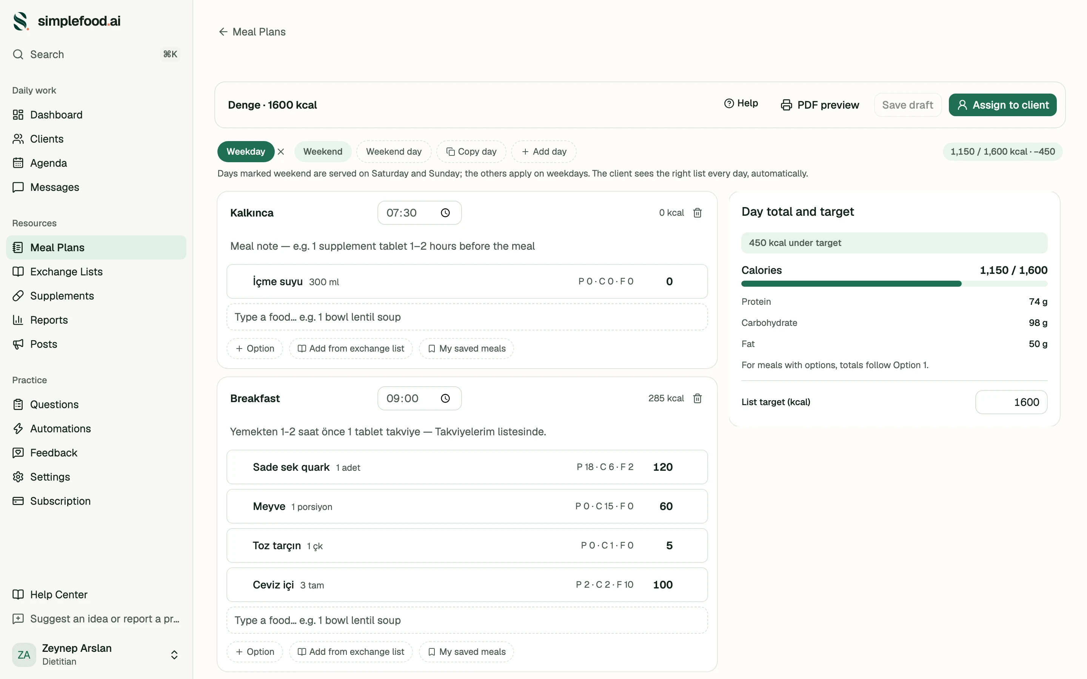Open My saved meals in Kalkınca
Screen dimensions: 1087x679
tap(466, 349)
